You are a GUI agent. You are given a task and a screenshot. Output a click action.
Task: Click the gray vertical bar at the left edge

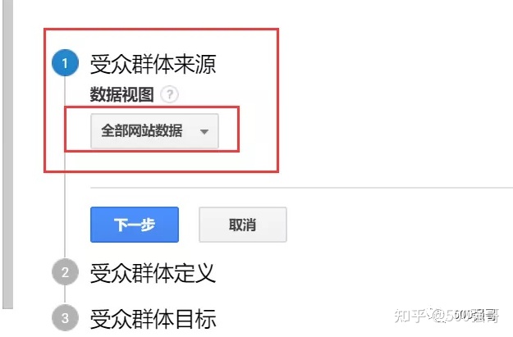[x=8, y=153]
